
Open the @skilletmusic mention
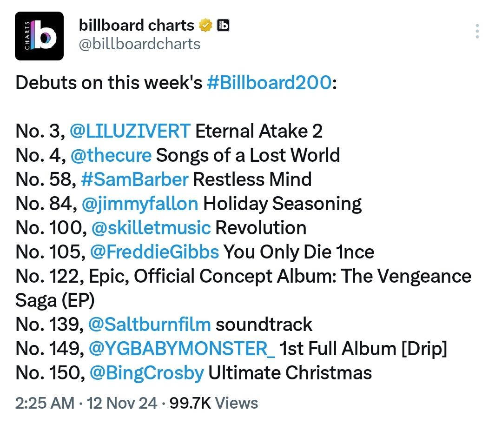pos(151,228)
